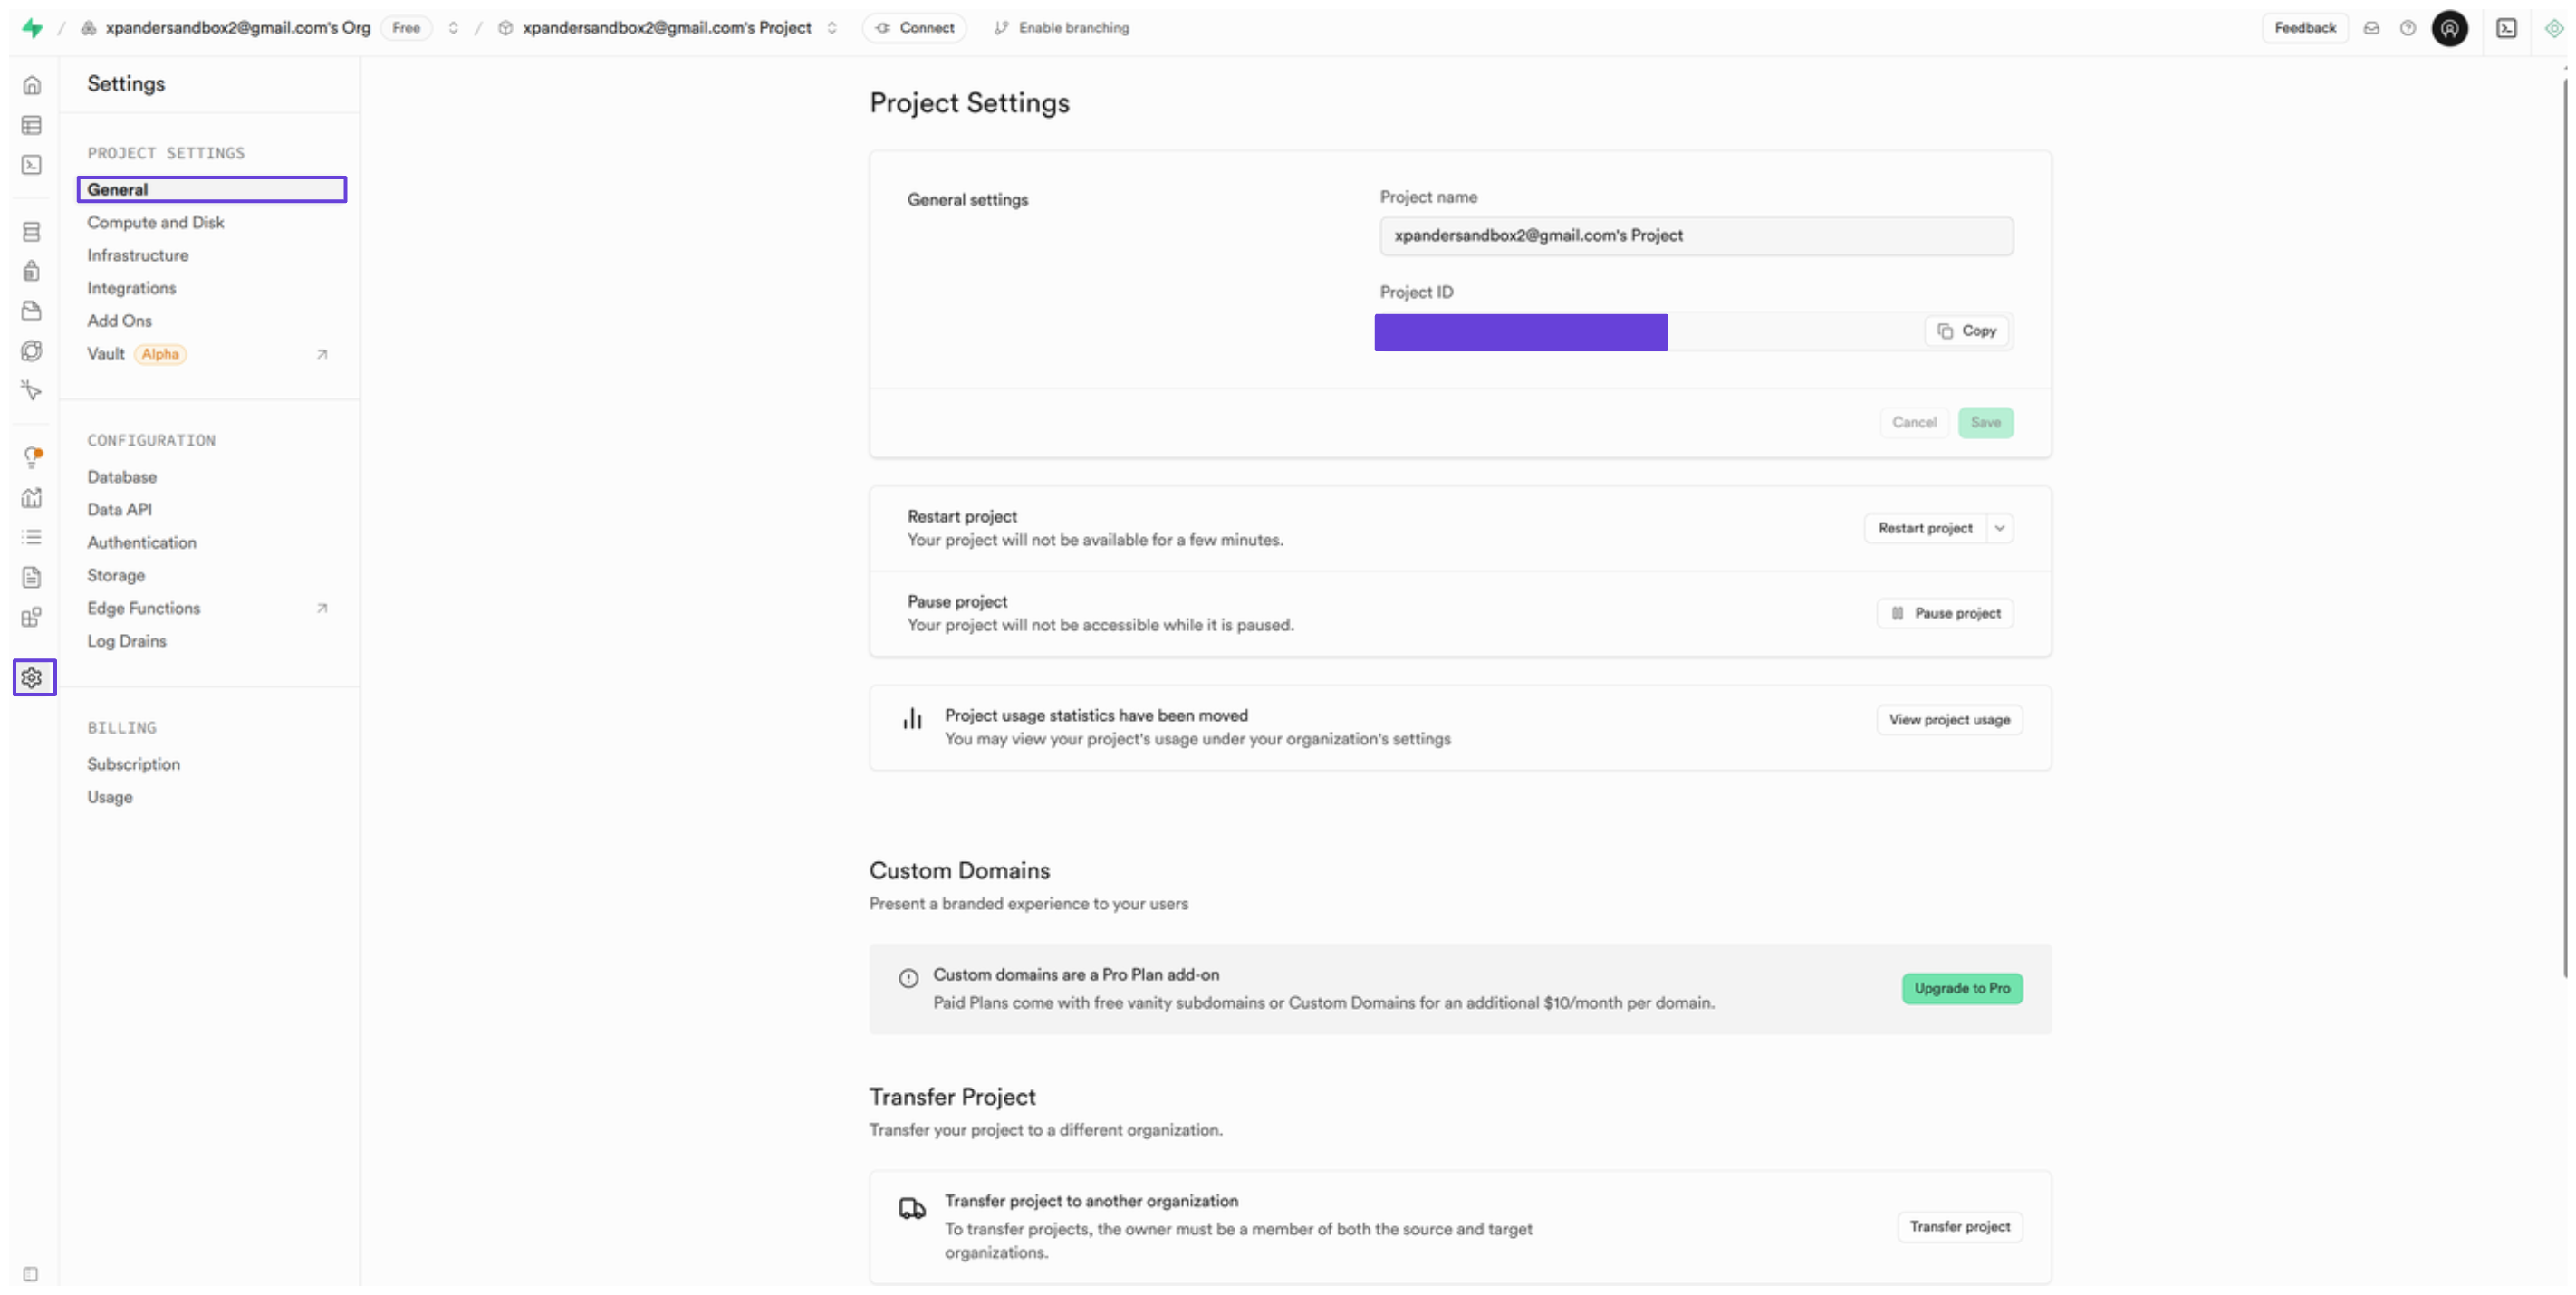
Task: Select Compute and Disk settings
Action: pos(155,222)
